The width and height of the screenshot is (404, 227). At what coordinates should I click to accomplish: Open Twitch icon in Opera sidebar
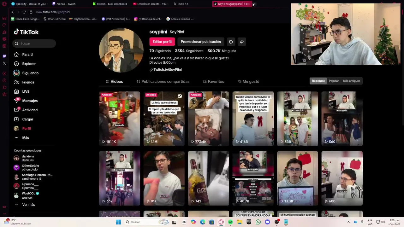[x=4, y=56]
